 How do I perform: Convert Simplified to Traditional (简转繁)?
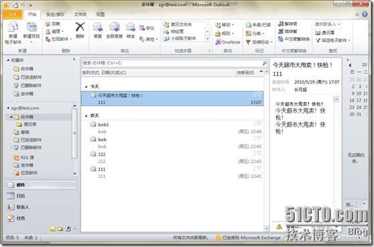pos(288,32)
